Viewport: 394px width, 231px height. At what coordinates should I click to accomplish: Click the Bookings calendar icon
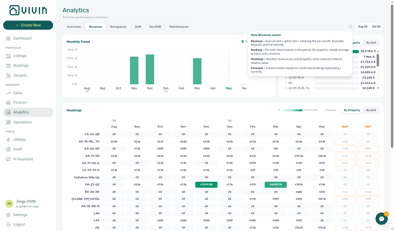click(x=8, y=66)
